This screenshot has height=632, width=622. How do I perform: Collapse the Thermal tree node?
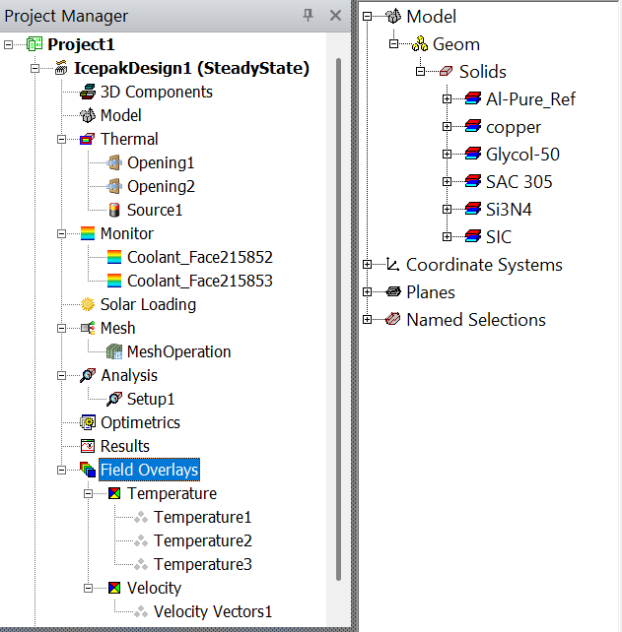pyautogui.click(x=62, y=139)
